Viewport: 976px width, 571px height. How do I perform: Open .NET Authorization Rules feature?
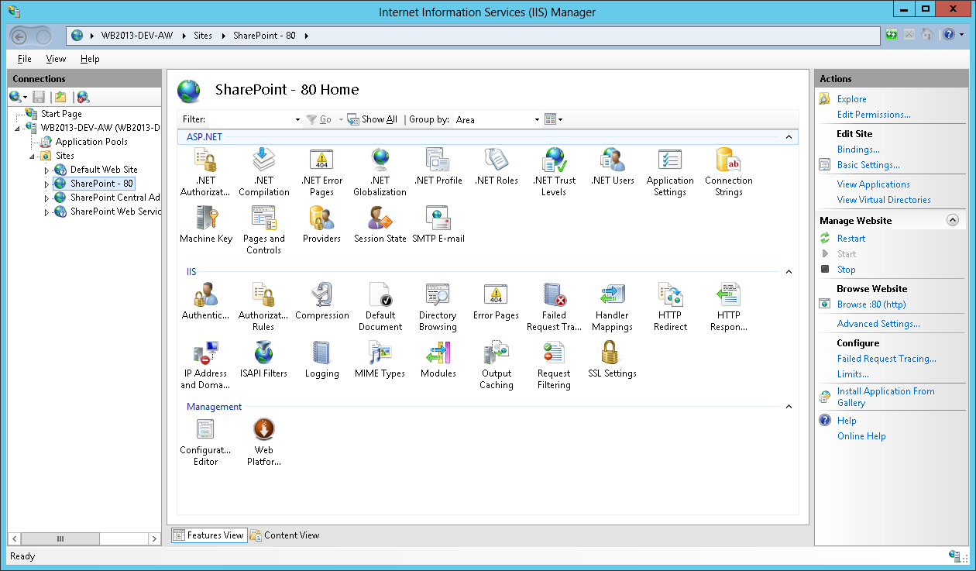pos(205,171)
